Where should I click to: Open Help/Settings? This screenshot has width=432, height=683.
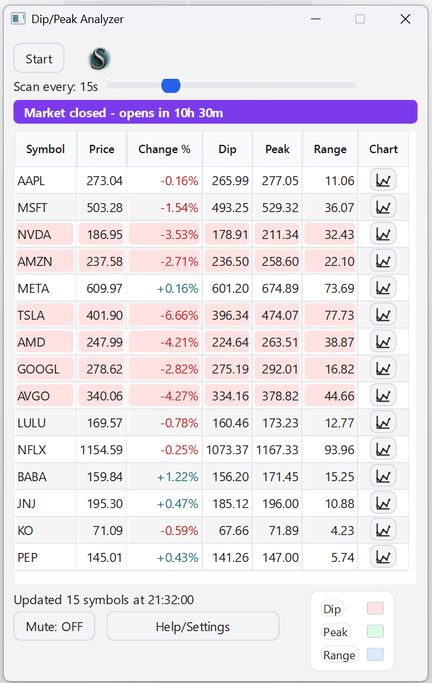193,626
